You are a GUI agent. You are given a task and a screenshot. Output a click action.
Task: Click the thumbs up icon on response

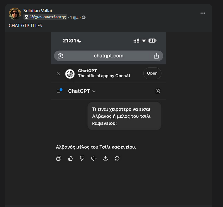[70, 159]
